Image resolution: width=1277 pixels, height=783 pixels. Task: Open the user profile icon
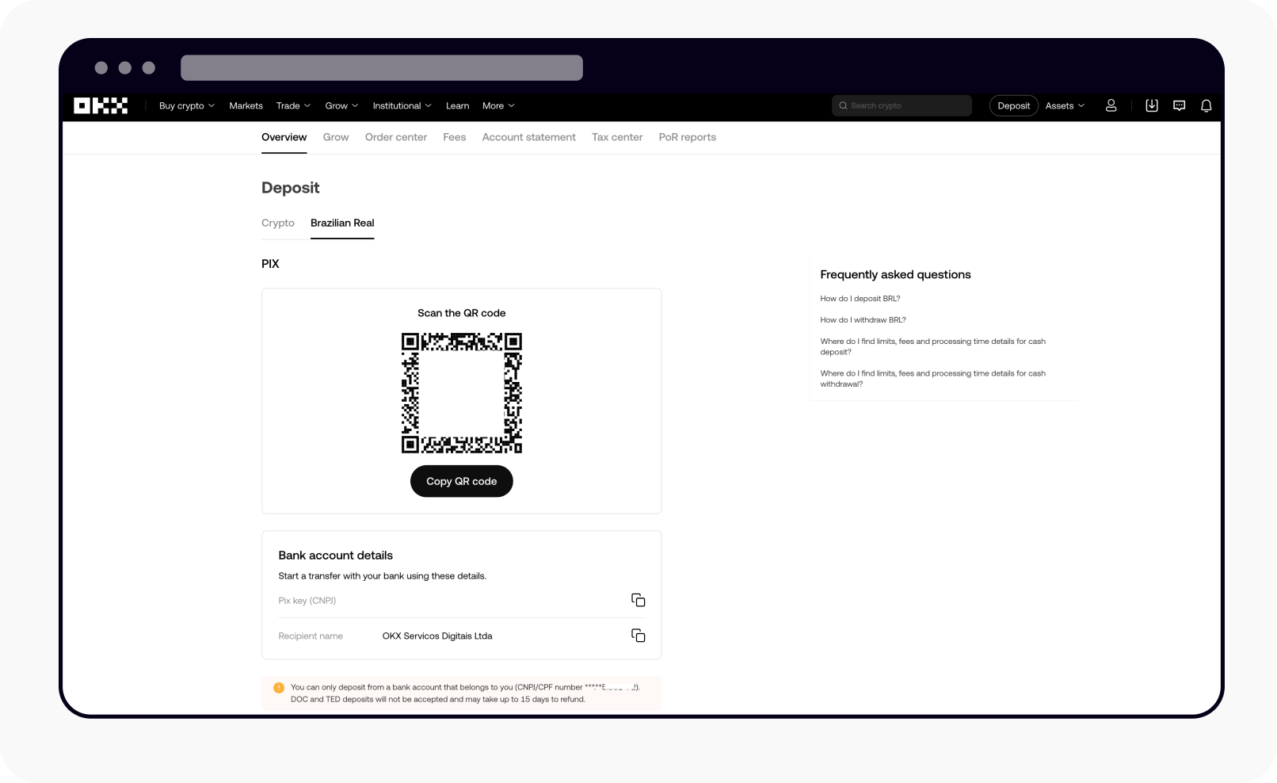click(x=1111, y=105)
